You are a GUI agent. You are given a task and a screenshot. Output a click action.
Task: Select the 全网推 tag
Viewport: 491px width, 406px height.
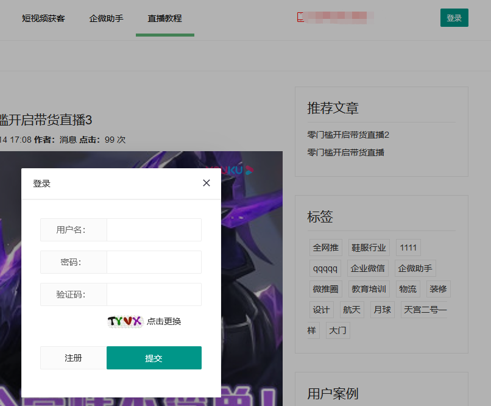pos(326,248)
